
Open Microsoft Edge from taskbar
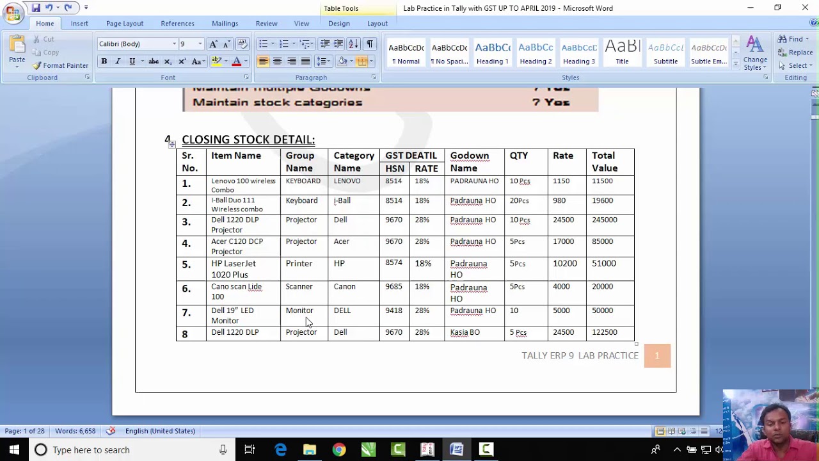point(280,449)
